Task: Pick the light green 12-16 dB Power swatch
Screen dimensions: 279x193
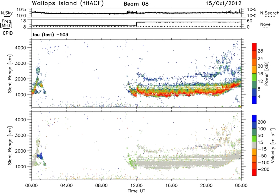Action: pos(254,77)
